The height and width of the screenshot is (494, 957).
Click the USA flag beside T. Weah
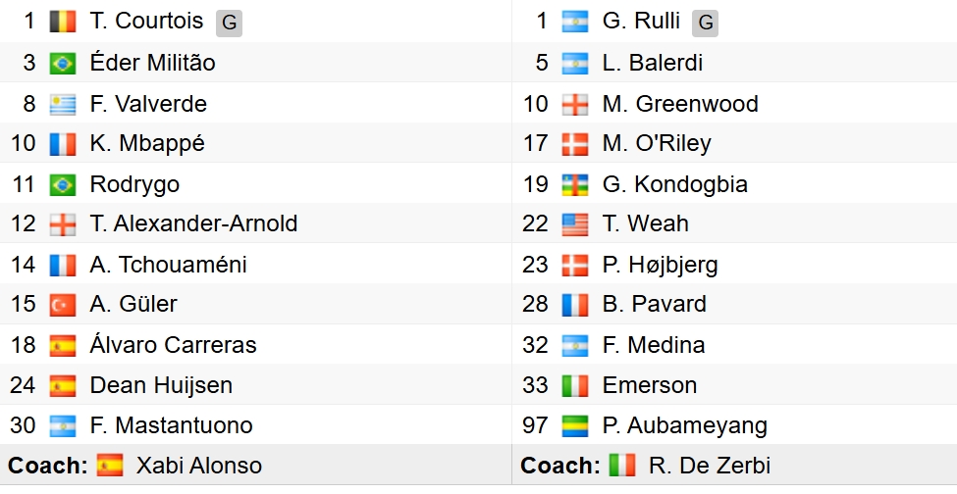[575, 224]
